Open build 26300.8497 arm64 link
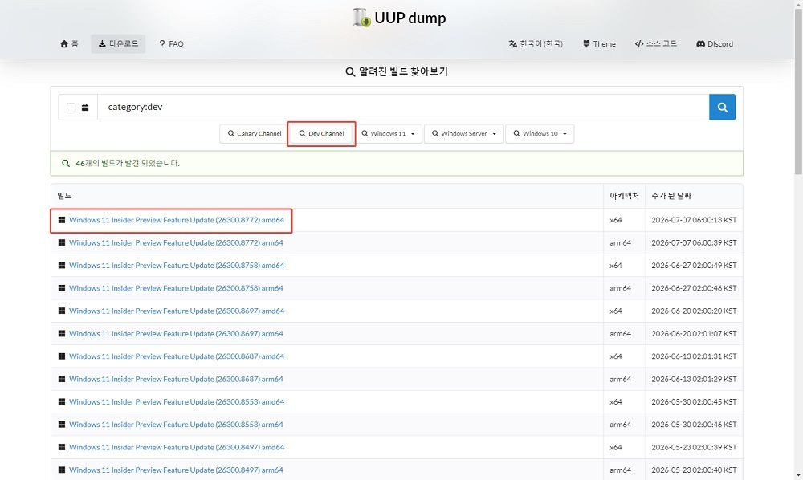Viewport: 803px width, 480px height. [176, 470]
